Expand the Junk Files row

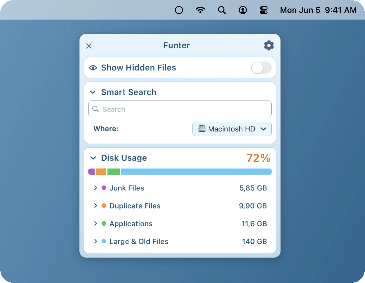point(95,188)
